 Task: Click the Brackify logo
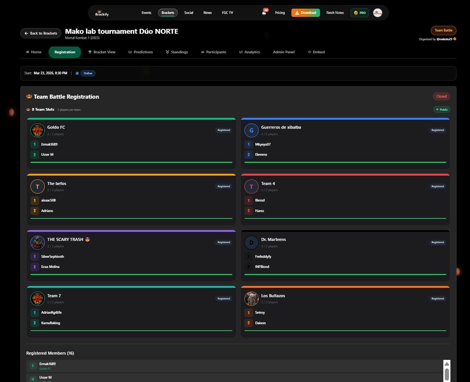coord(101,13)
